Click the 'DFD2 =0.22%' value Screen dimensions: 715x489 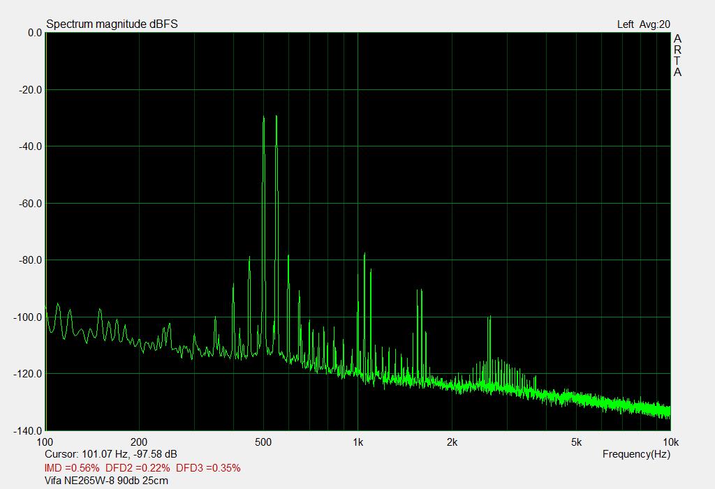138,467
